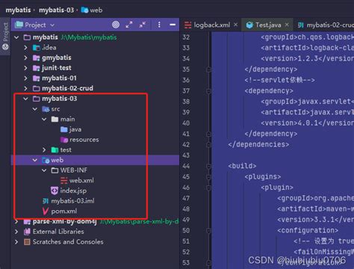
Task: Collapse the main folder arrow
Action: [x=44, y=119]
